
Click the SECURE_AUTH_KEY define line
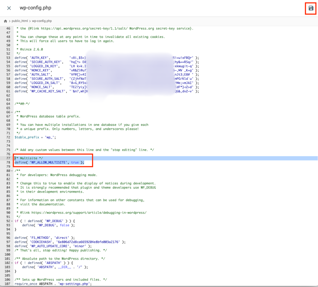[107, 62]
